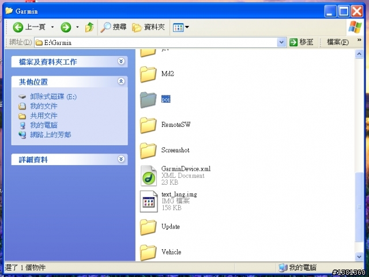Minimize the Garmin window
Viewport: 369px width, 277px height.
pyautogui.click(x=330, y=11)
